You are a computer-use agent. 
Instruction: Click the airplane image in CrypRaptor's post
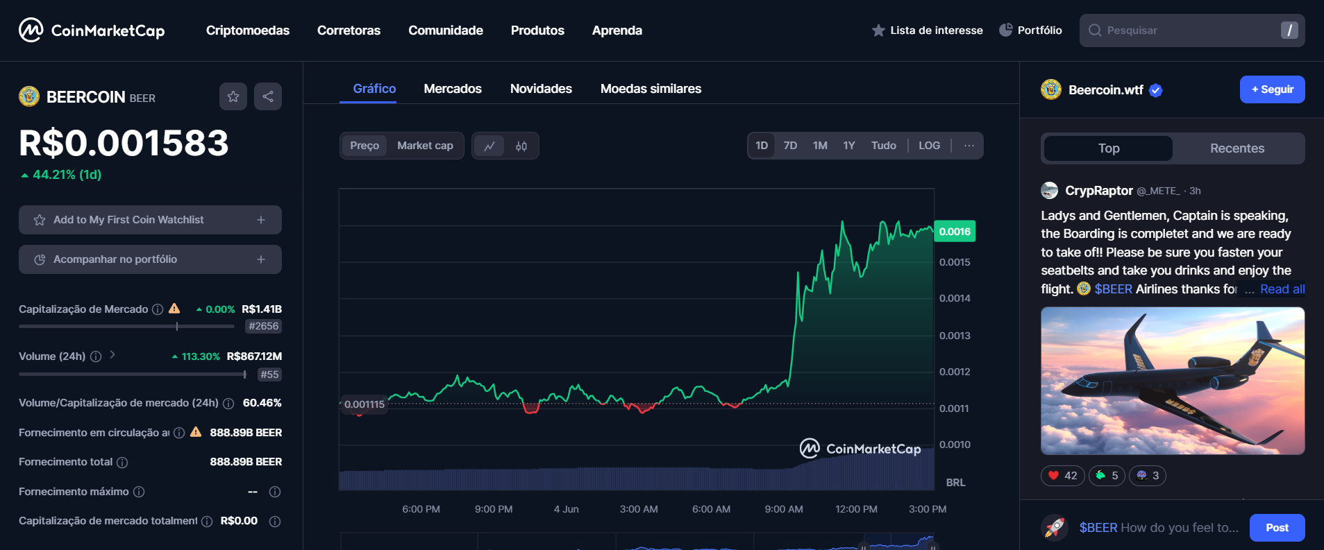point(1173,381)
